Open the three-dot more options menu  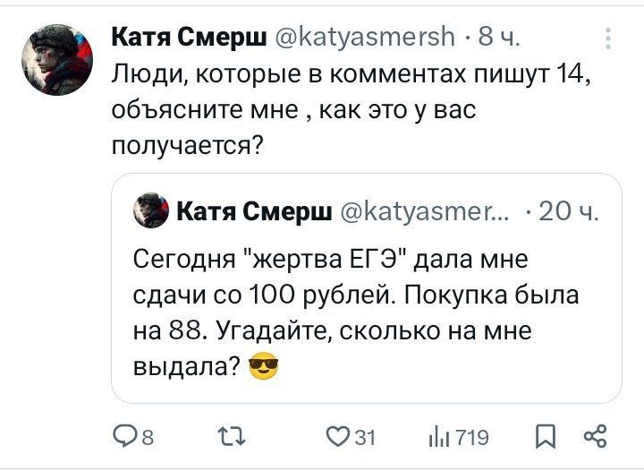pyautogui.click(x=608, y=39)
